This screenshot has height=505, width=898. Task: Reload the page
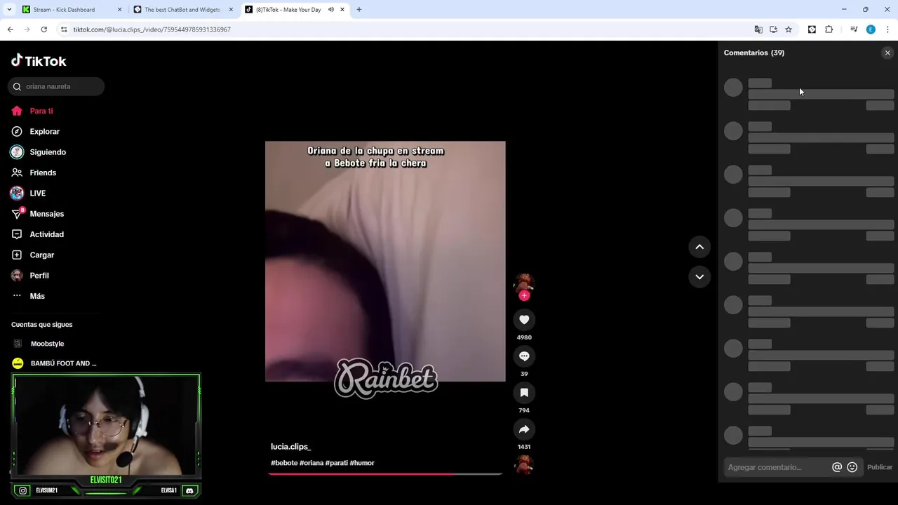tap(43, 29)
